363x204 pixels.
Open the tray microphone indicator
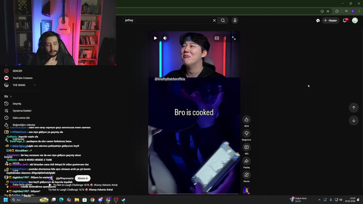331,200
